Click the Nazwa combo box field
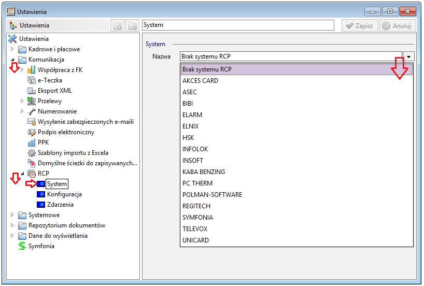Image resolution: width=424 pixels, height=286 pixels. tap(291, 56)
